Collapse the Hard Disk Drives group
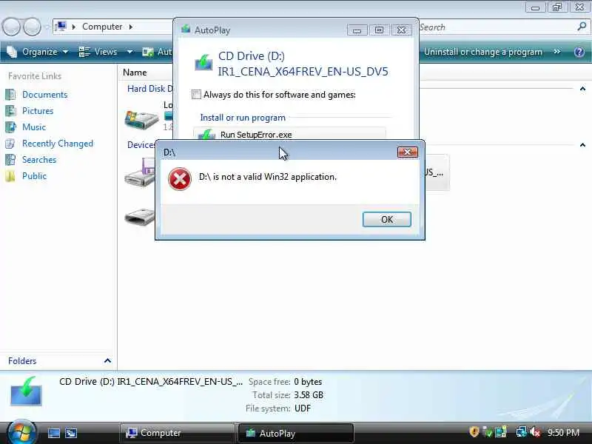 point(582,89)
